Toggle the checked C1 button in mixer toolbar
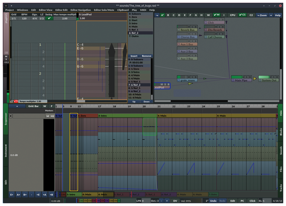This screenshot has height=206, width=286. click(x=243, y=15)
